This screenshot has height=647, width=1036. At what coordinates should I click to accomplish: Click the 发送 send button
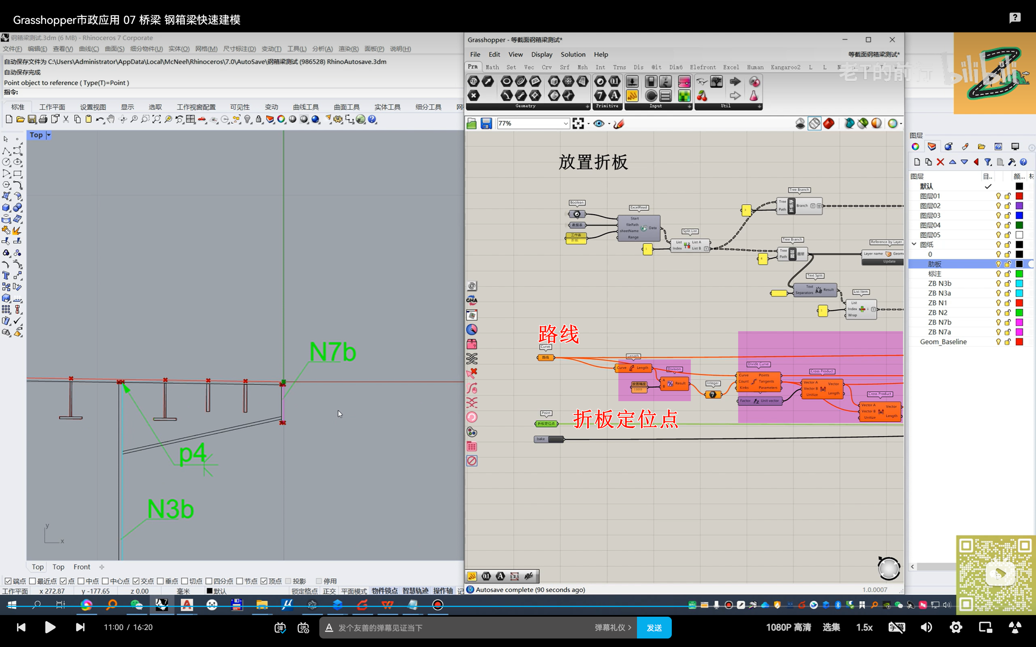click(654, 627)
